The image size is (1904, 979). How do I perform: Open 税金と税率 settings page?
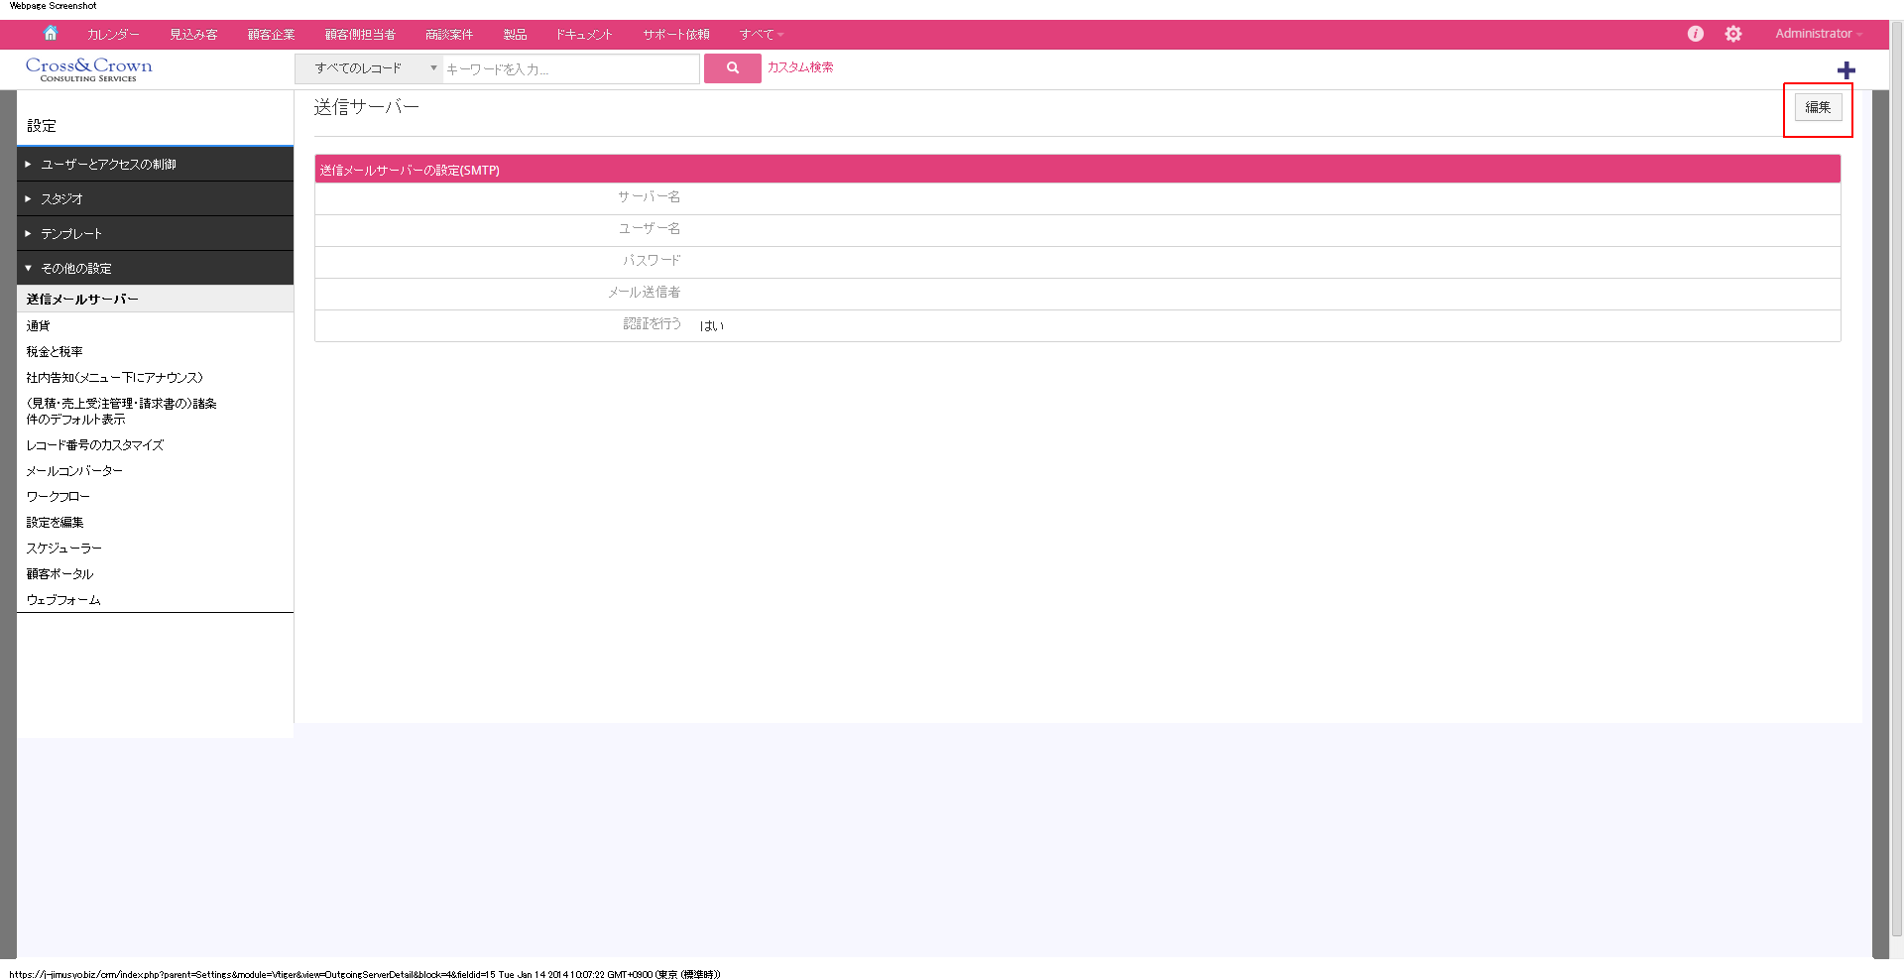[55, 352]
